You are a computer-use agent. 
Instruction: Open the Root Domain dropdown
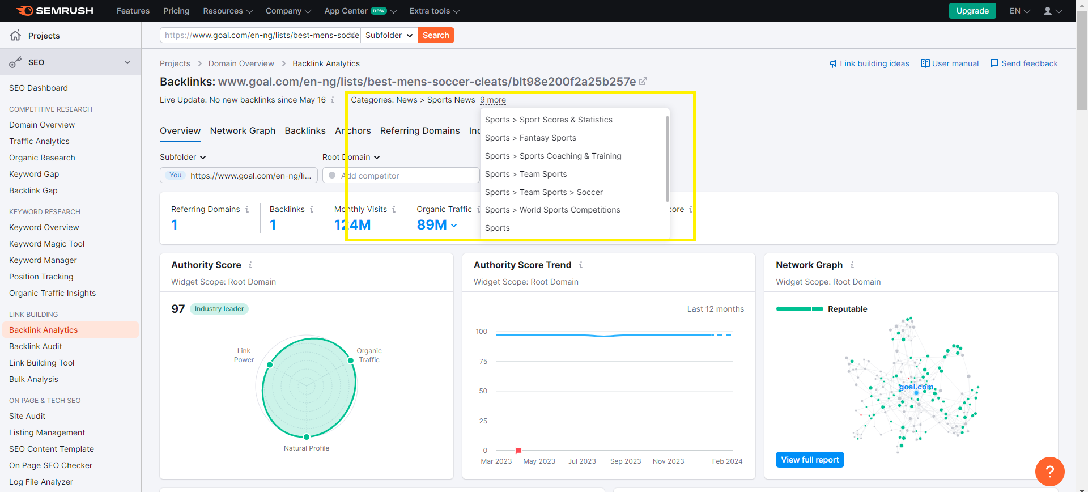click(x=351, y=157)
